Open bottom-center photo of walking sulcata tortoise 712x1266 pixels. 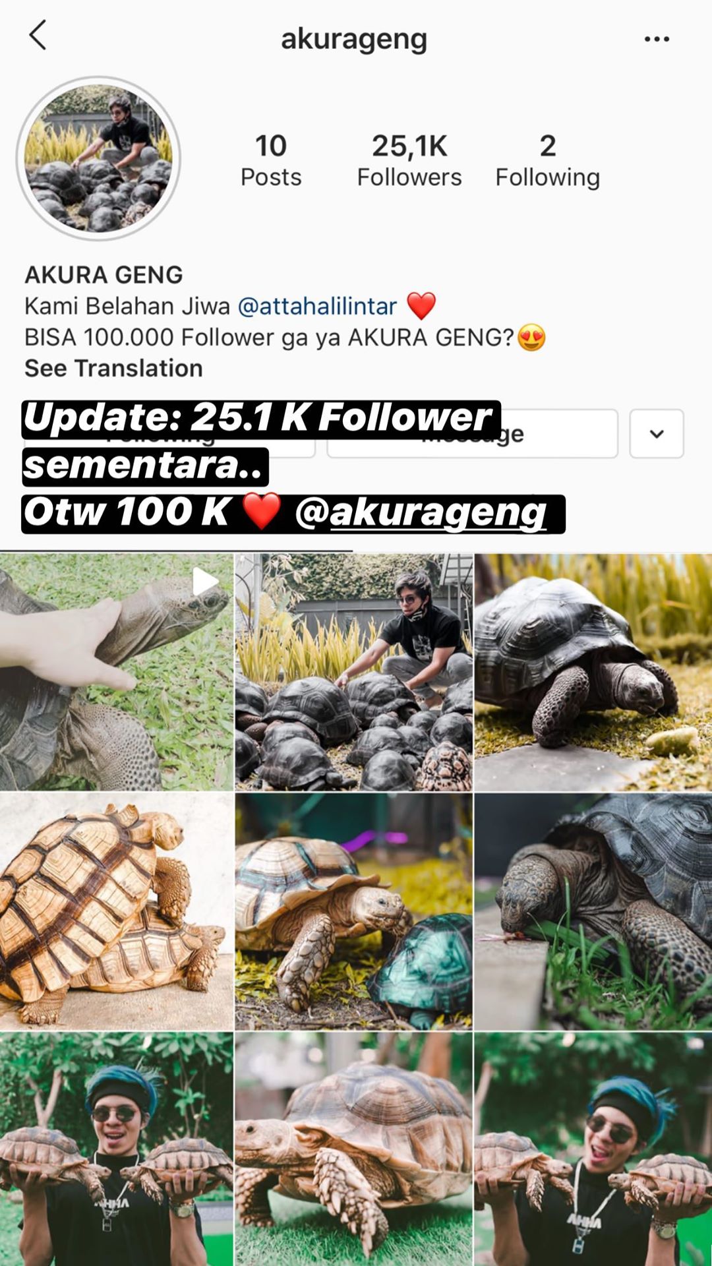point(354,1149)
